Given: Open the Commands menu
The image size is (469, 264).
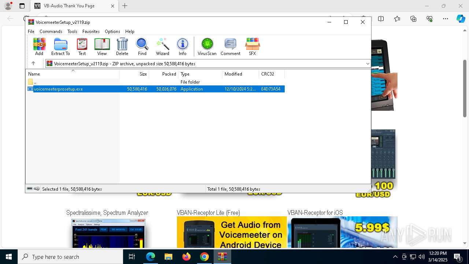Looking at the screenshot, I should [51, 32].
